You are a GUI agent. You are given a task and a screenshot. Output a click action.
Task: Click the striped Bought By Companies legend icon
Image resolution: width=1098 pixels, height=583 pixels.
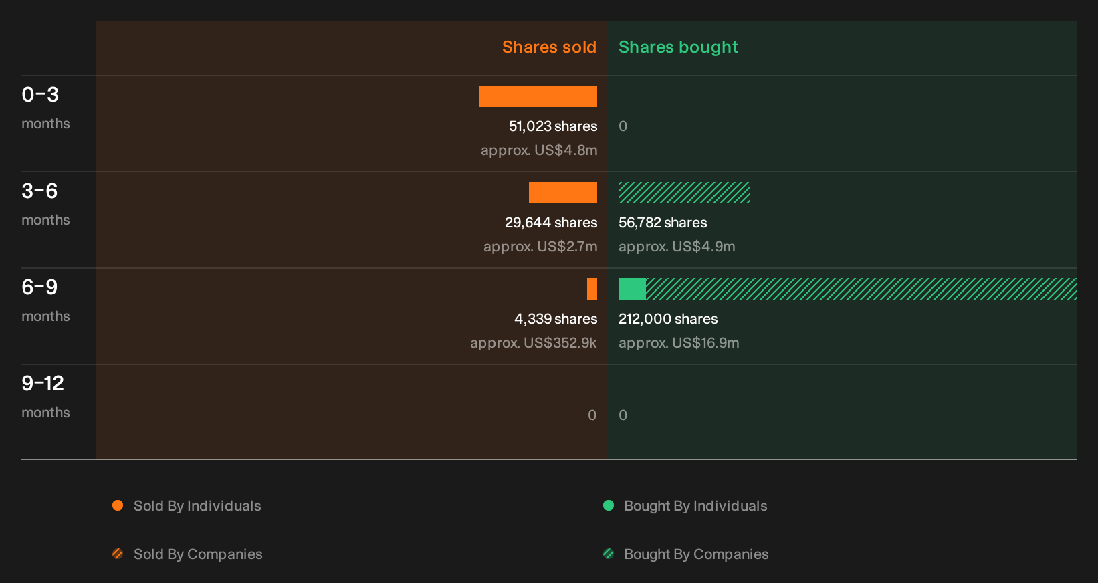(x=609, y=554)
